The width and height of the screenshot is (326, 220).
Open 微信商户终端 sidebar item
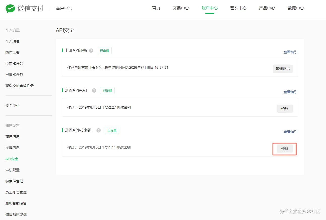click(x=16, y=214)
